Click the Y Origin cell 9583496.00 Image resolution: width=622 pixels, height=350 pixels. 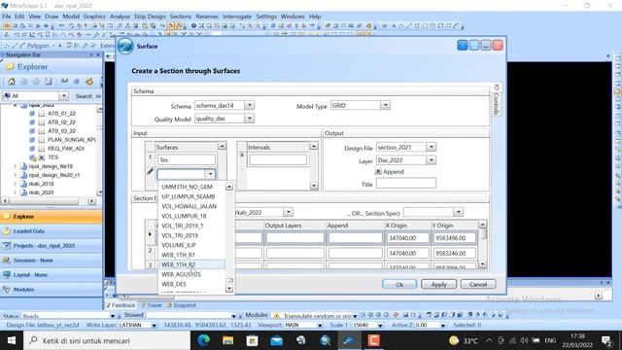point(455,237)
